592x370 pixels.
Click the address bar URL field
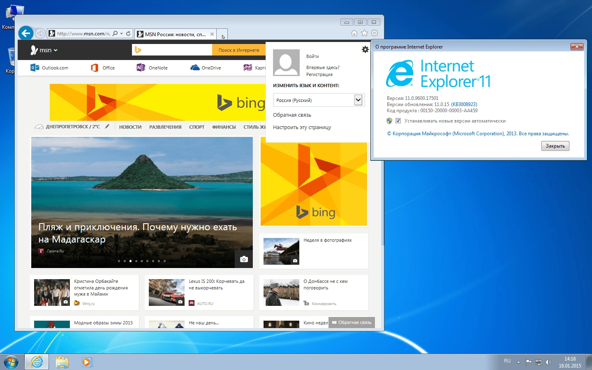(83, 34)
